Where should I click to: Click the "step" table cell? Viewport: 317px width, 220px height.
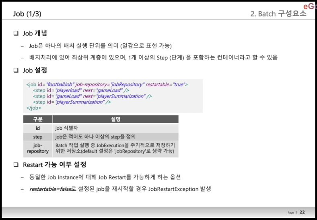(38, 137)
